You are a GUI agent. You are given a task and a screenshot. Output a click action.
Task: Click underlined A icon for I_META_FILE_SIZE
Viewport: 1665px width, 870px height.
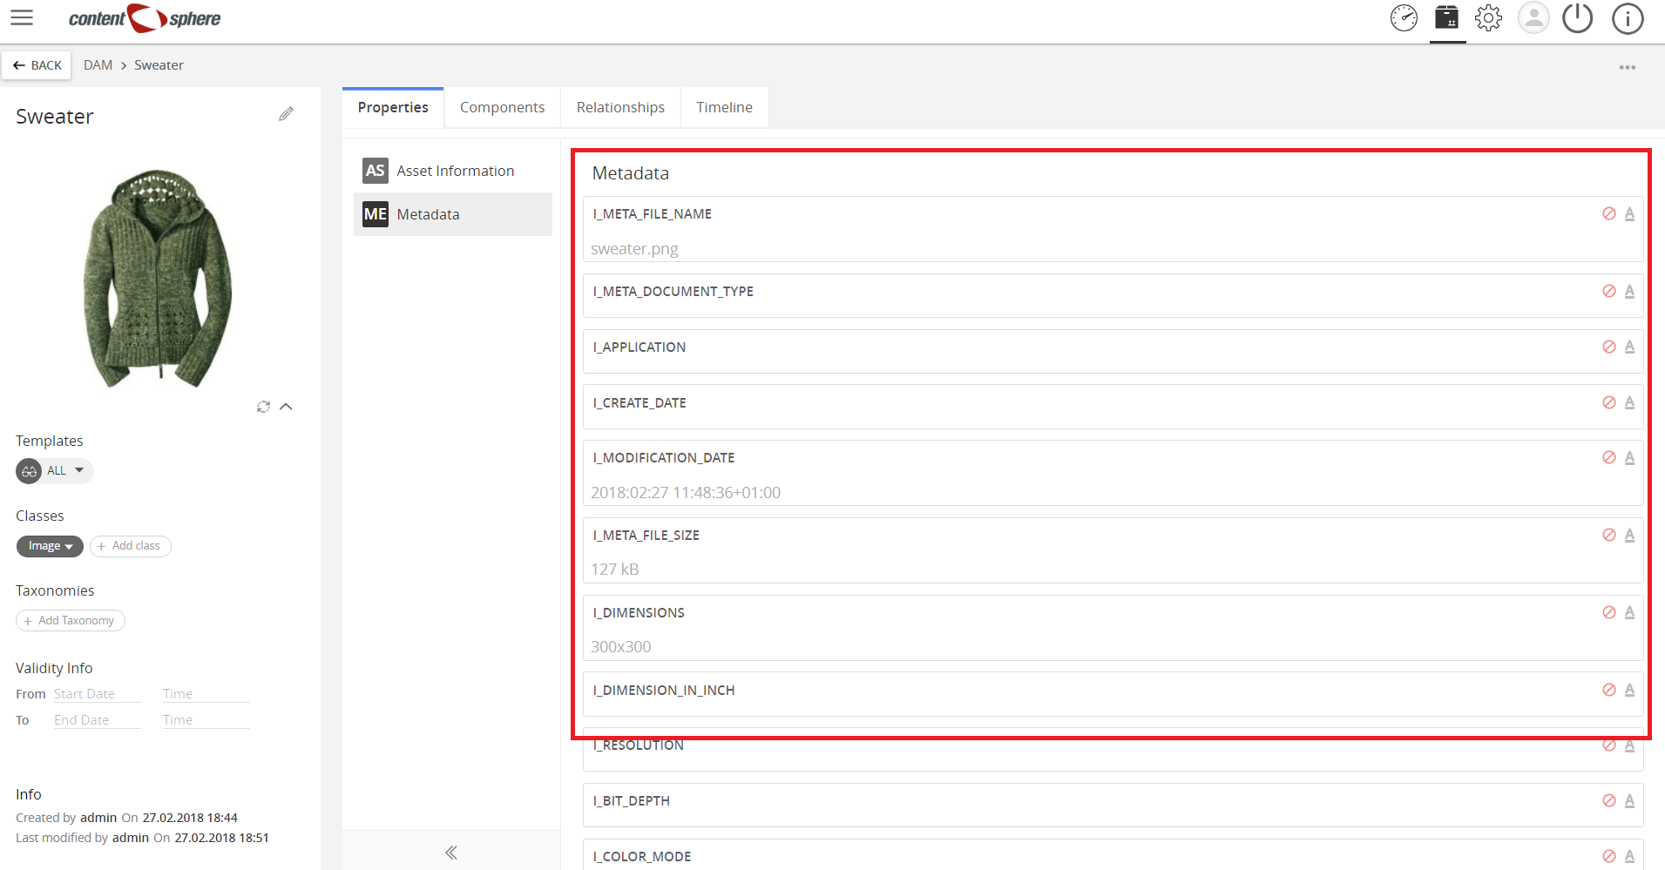pyautogui.click(x=1629, y=535)
